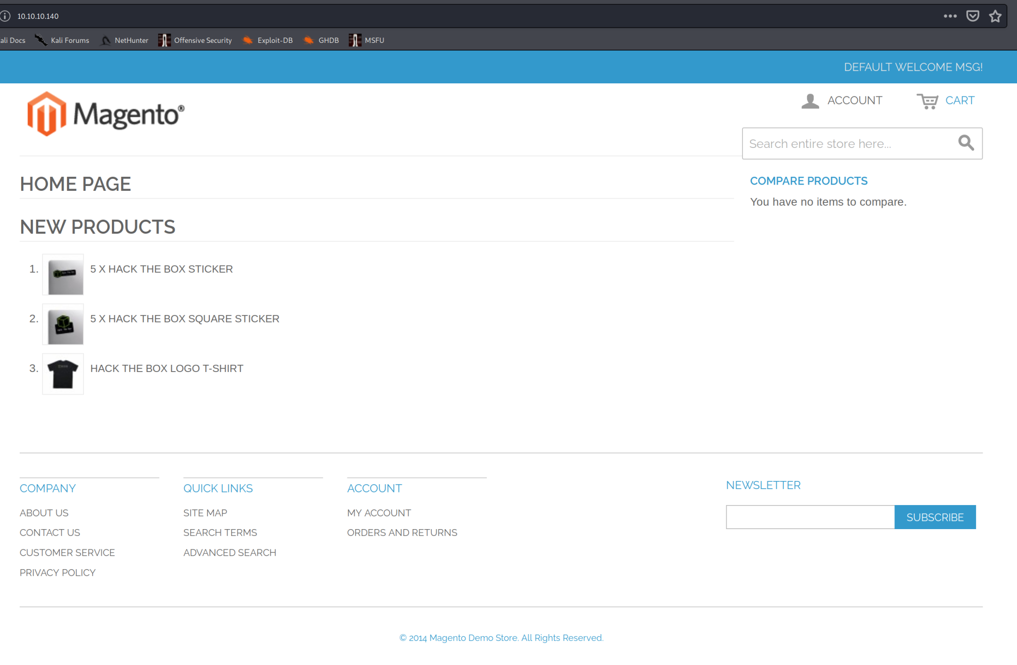Screen dimensions: 1017x665
Task: Open the Advanced Search link
Action: [230, 553]
